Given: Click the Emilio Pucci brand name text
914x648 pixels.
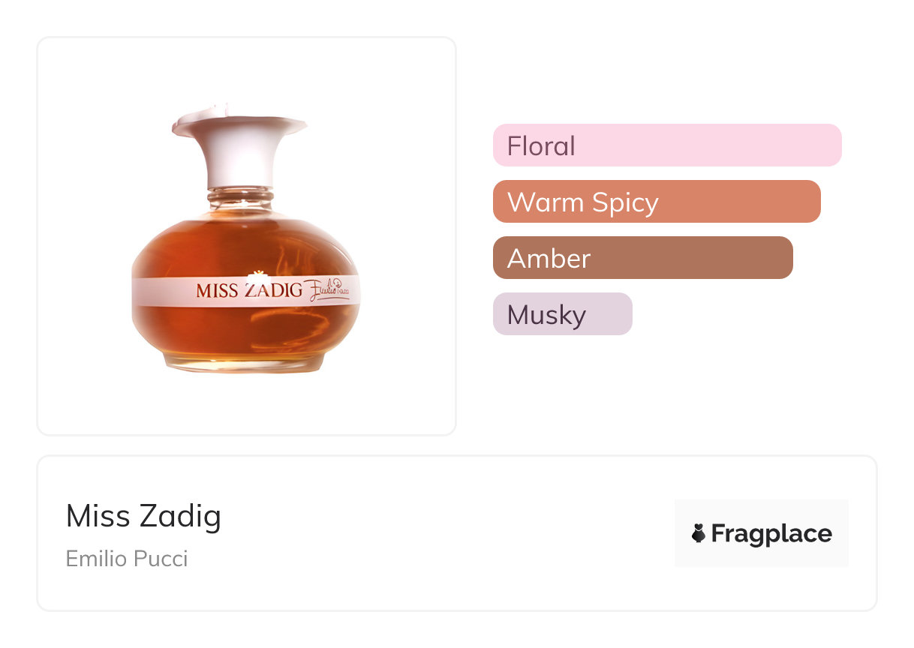Looking at the screenshot, I should (x=127, y=559).
